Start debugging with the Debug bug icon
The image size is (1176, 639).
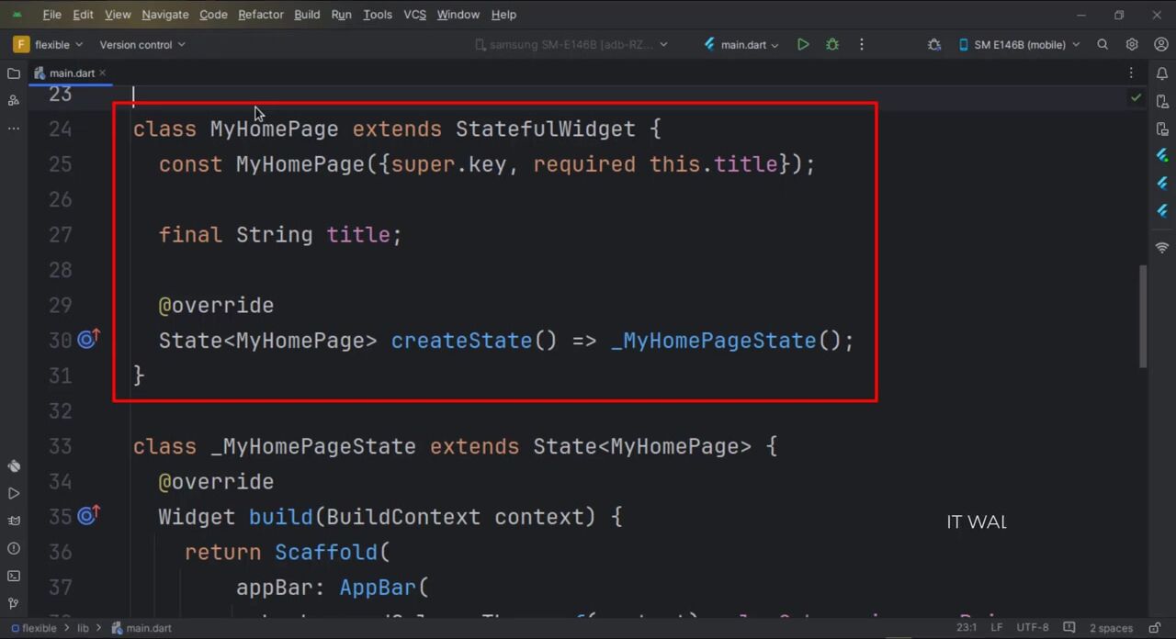tap(832, 44)
